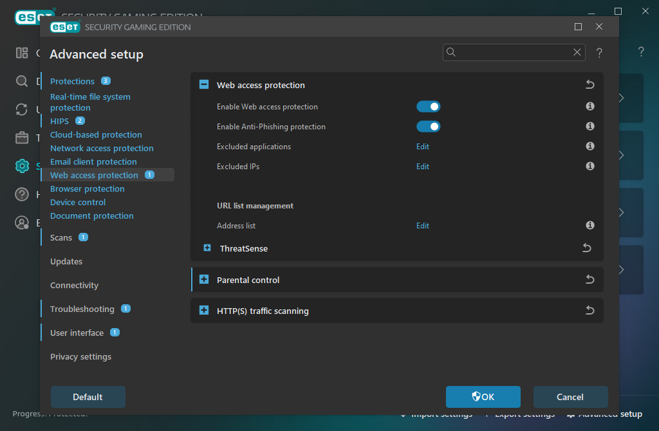This screenshot has width=659, height=431.
Task: Open Scans category
Action: click(x=61, y=237)
